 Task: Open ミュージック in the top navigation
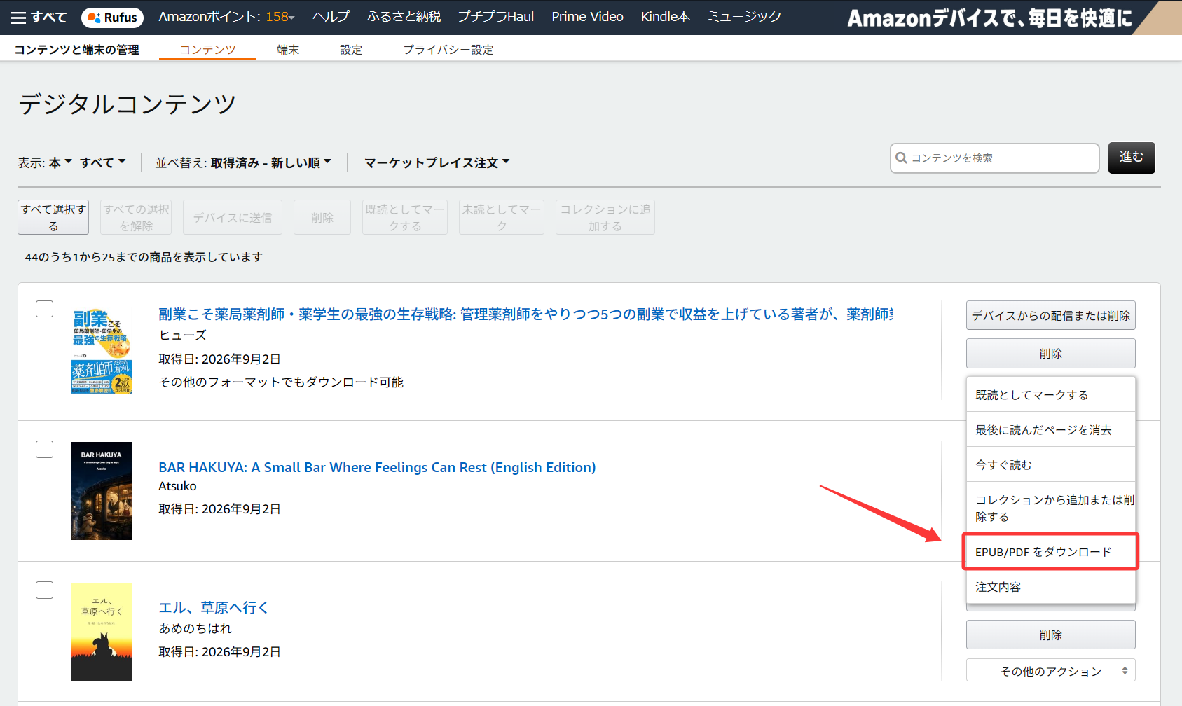click(x=744, y=17)
